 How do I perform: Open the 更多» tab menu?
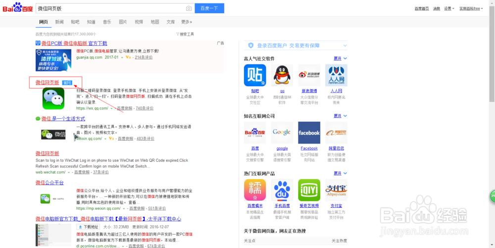(187, 22)
